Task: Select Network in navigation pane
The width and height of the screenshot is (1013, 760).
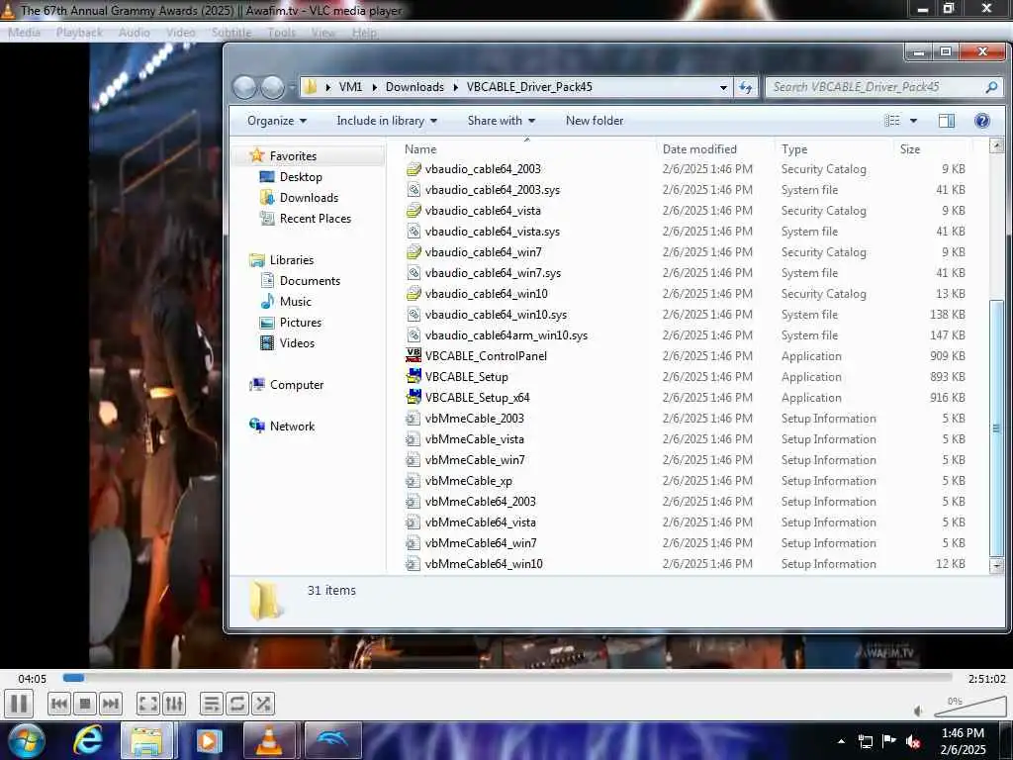Action: click(x=292, y=426)
